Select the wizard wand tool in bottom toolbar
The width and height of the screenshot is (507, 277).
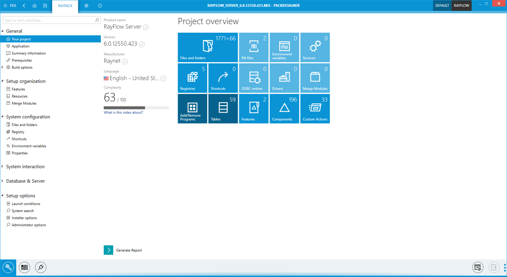[8, 267]
